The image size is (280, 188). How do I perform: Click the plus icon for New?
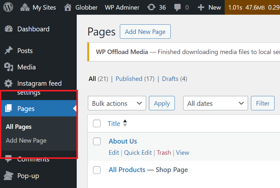click(x=201, y=7)
